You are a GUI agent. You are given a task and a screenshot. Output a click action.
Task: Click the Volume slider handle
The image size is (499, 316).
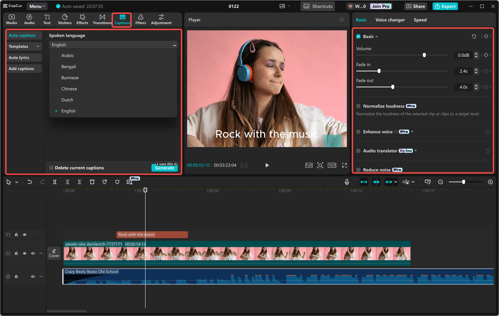pyautogui.click(x=424, y=55)
